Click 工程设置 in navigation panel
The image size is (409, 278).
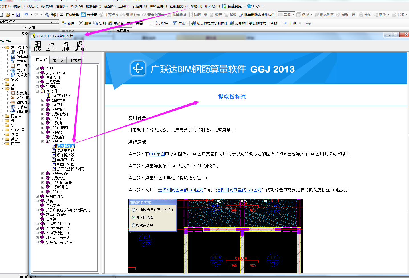point(29,27)
